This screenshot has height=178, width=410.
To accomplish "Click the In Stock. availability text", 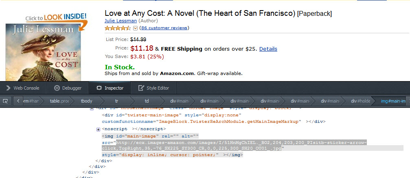I will tap(120, 67).
